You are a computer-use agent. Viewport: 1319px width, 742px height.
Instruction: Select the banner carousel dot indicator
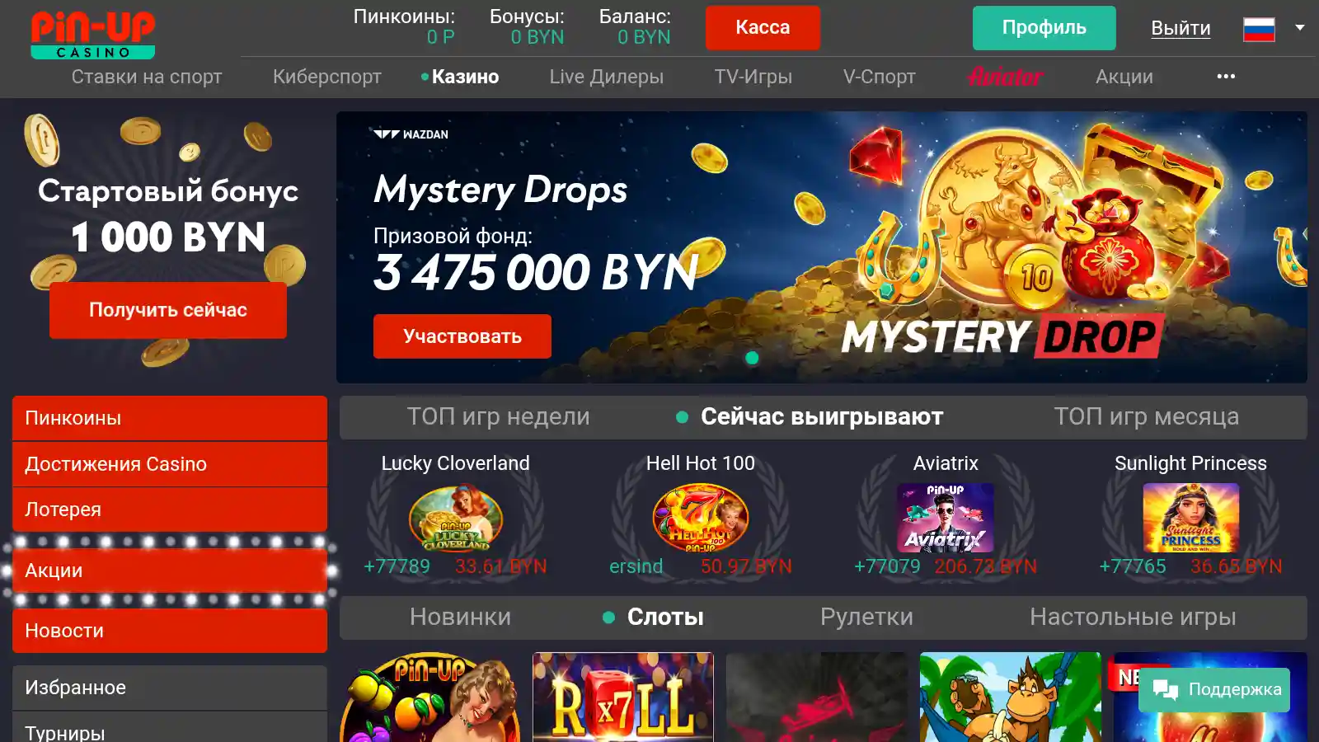[x=752, y=358]
